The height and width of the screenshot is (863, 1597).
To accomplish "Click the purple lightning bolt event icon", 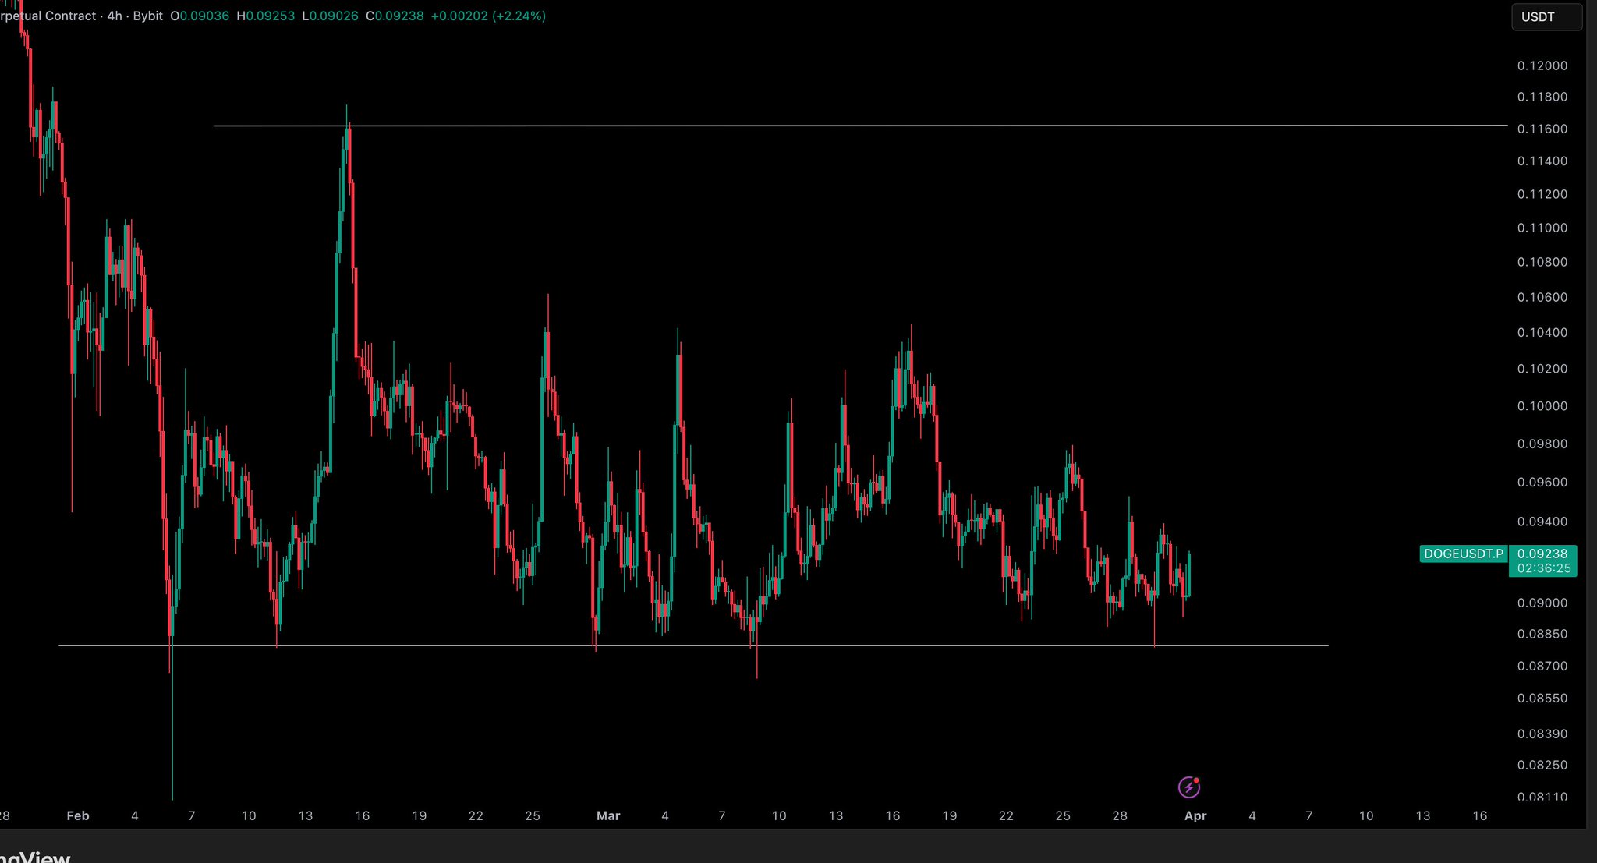I will coord(1188,787).
